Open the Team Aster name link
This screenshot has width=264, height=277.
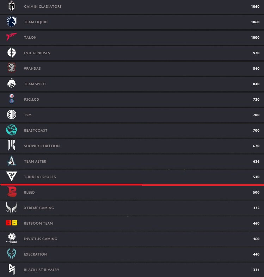35,161
